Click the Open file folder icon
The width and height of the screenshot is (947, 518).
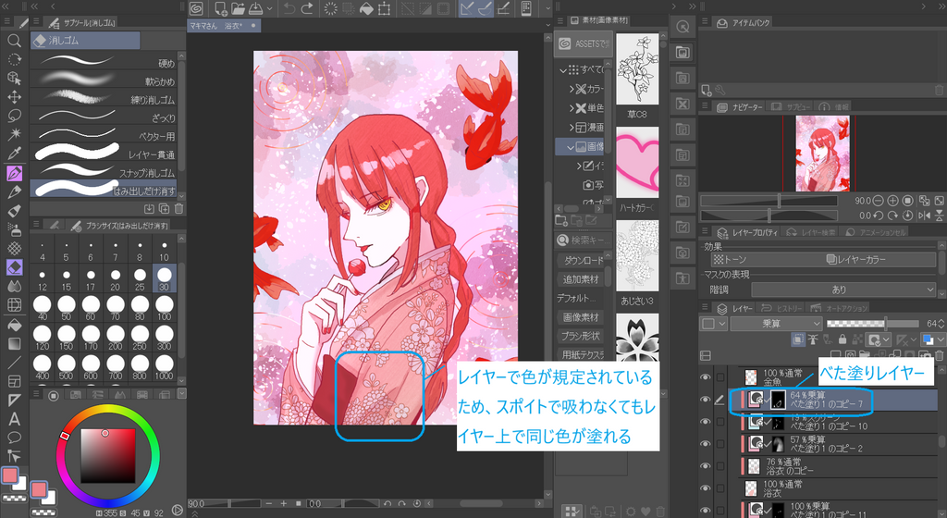coord(238,8)
